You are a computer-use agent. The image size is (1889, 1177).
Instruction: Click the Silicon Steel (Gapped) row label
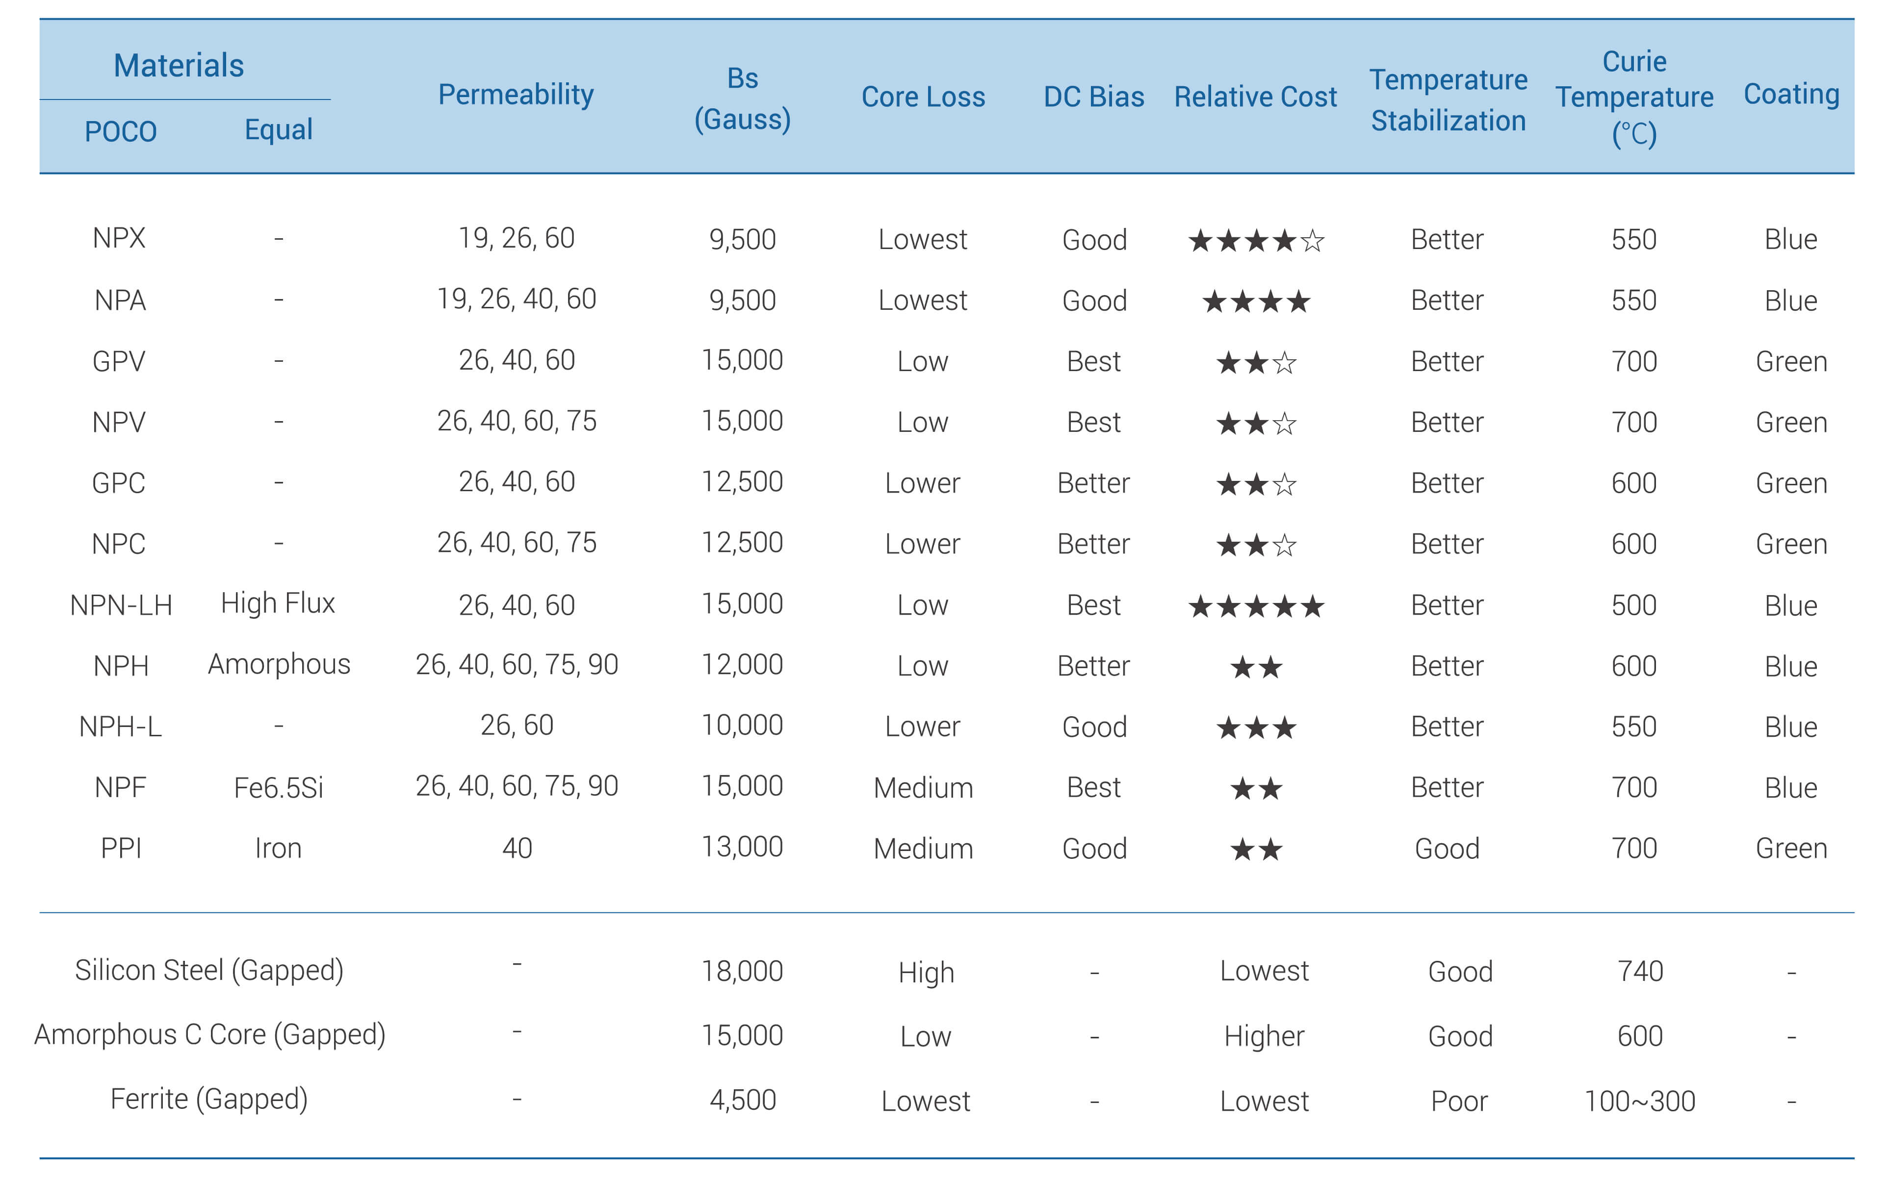click(x=209, y=970)
